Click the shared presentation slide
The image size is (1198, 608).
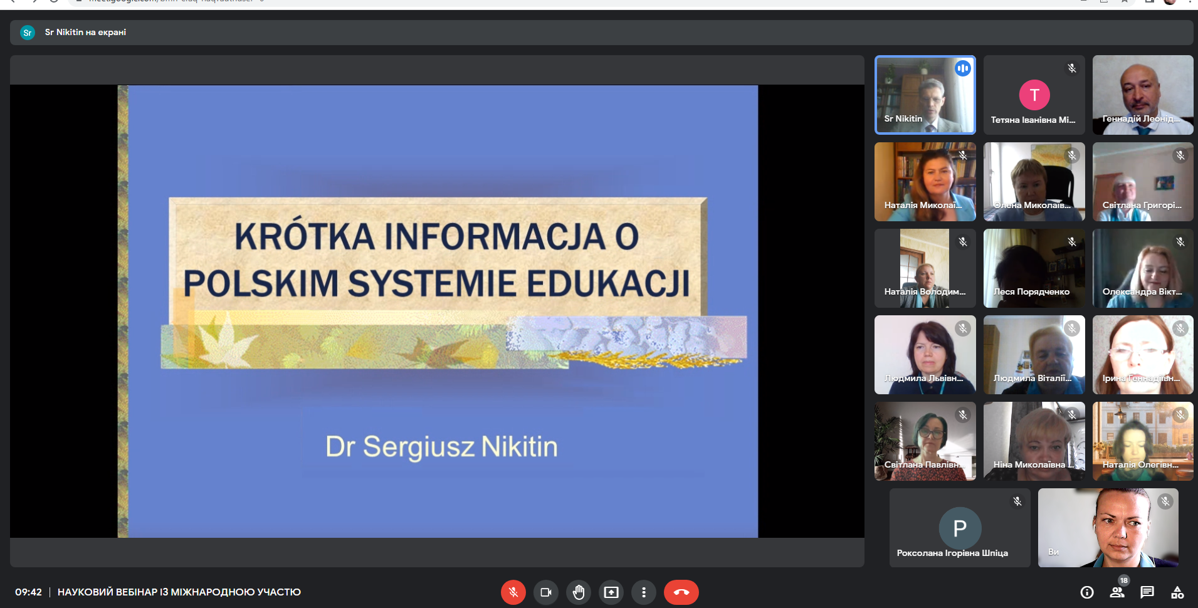click(x=437, y=311)
